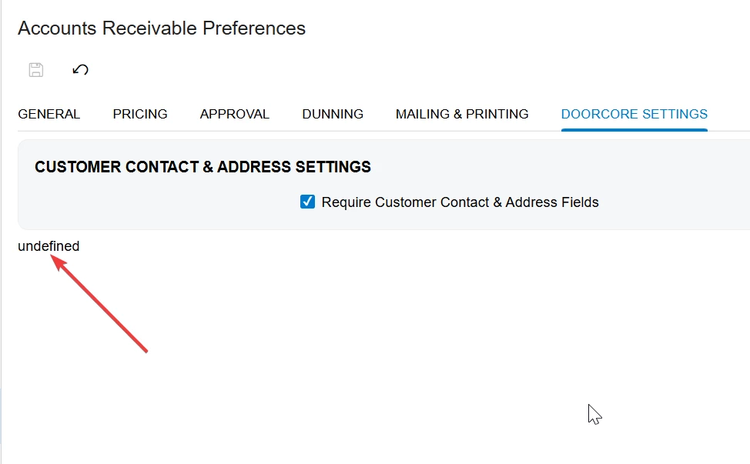Click the Undo changes arrow icon

80,70
